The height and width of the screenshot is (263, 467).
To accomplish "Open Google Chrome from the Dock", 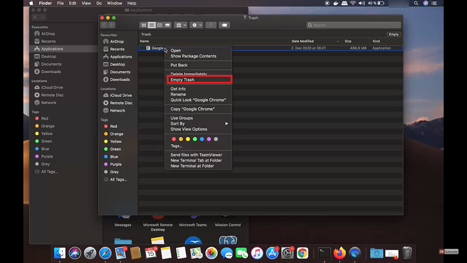I will [x=302, y=253].
